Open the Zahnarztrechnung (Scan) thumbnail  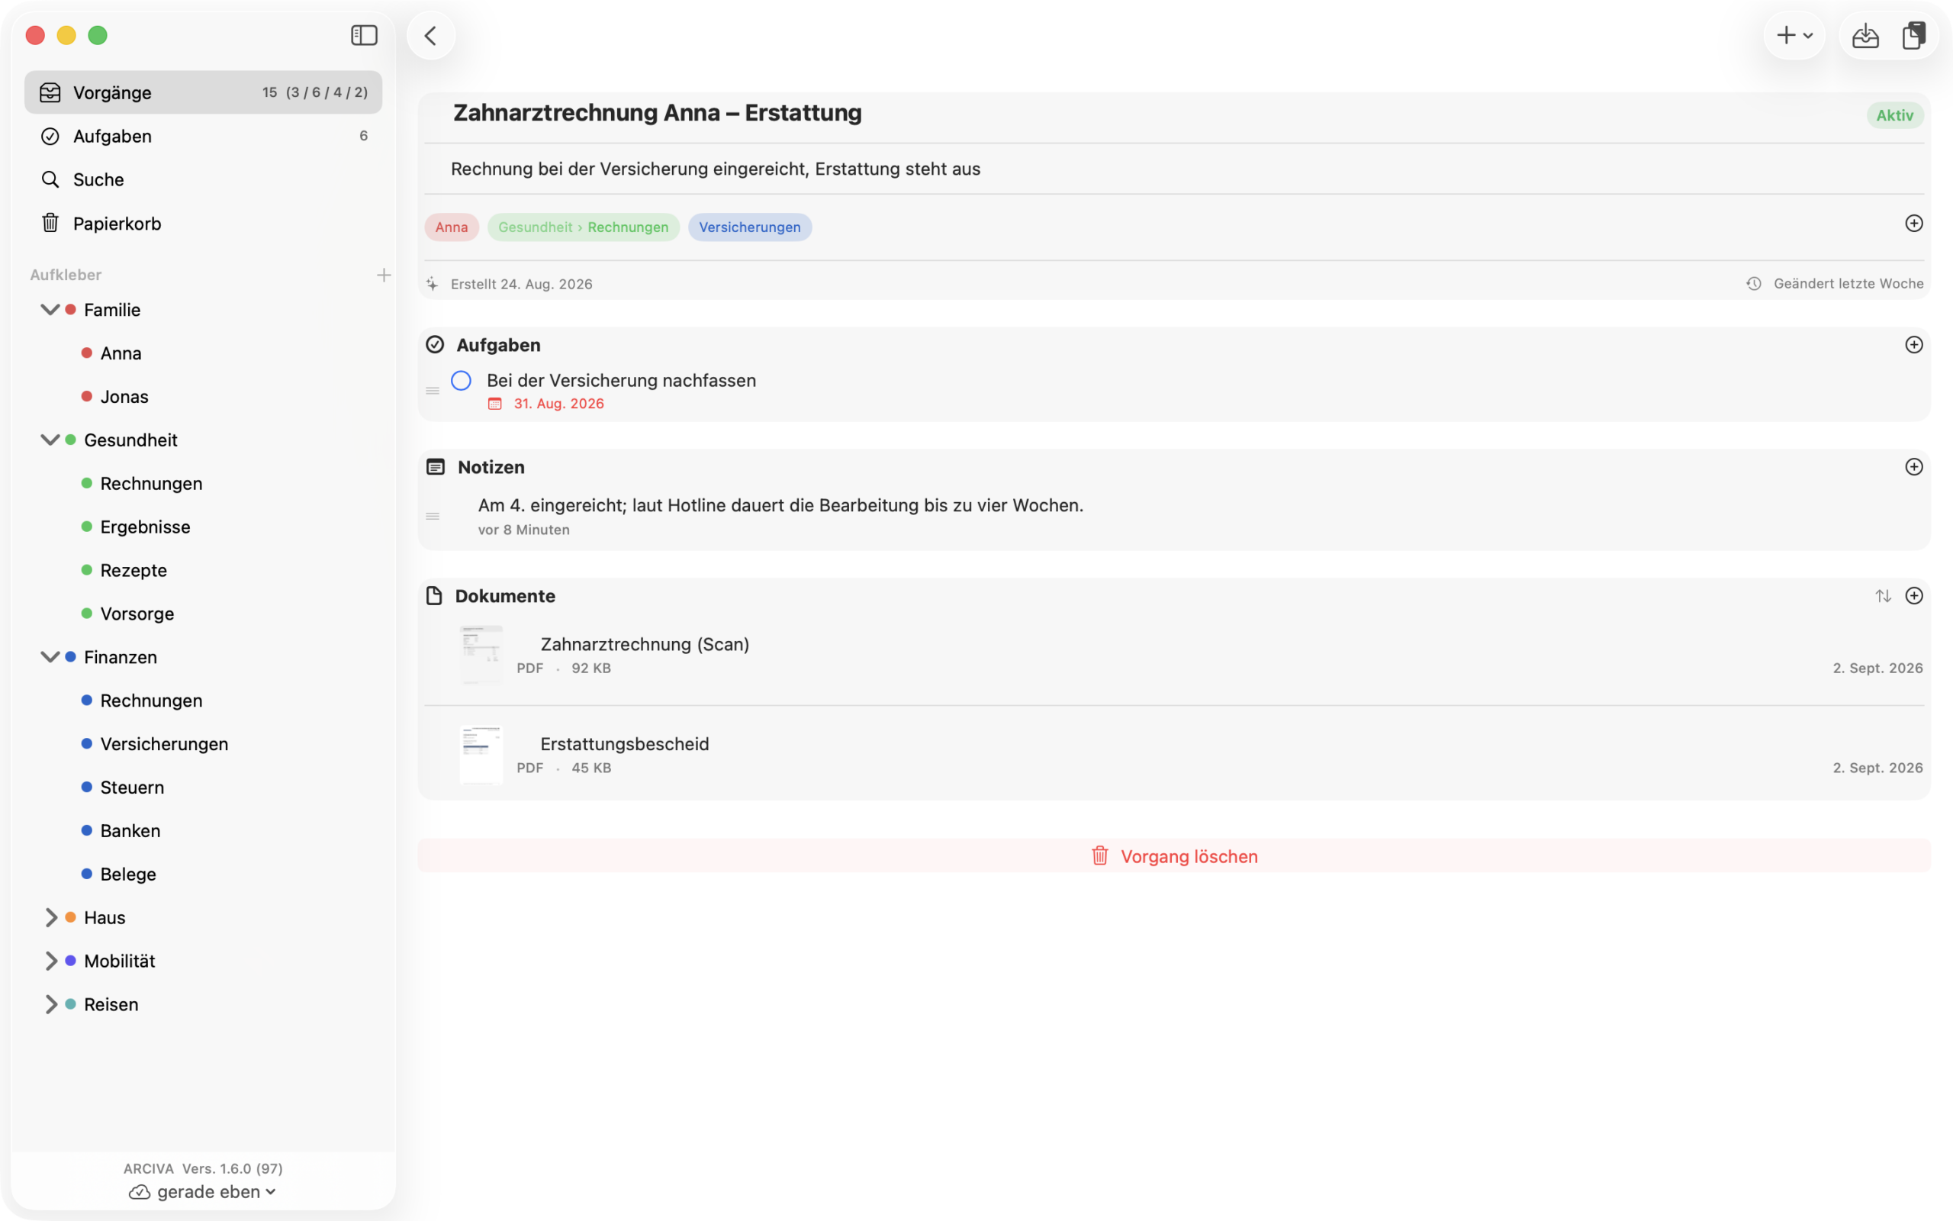click(481, 655)
